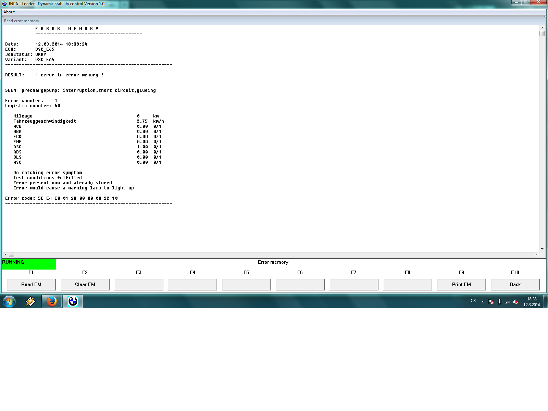Click the vertical scrollbar down arrow

tap(542, 249)
